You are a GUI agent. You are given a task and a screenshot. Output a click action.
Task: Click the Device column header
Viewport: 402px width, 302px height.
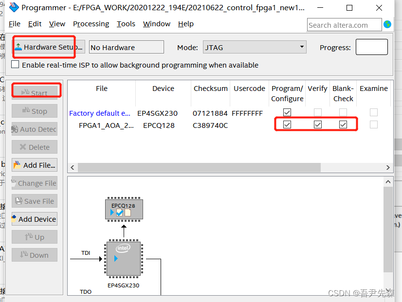tap(163, 89)
